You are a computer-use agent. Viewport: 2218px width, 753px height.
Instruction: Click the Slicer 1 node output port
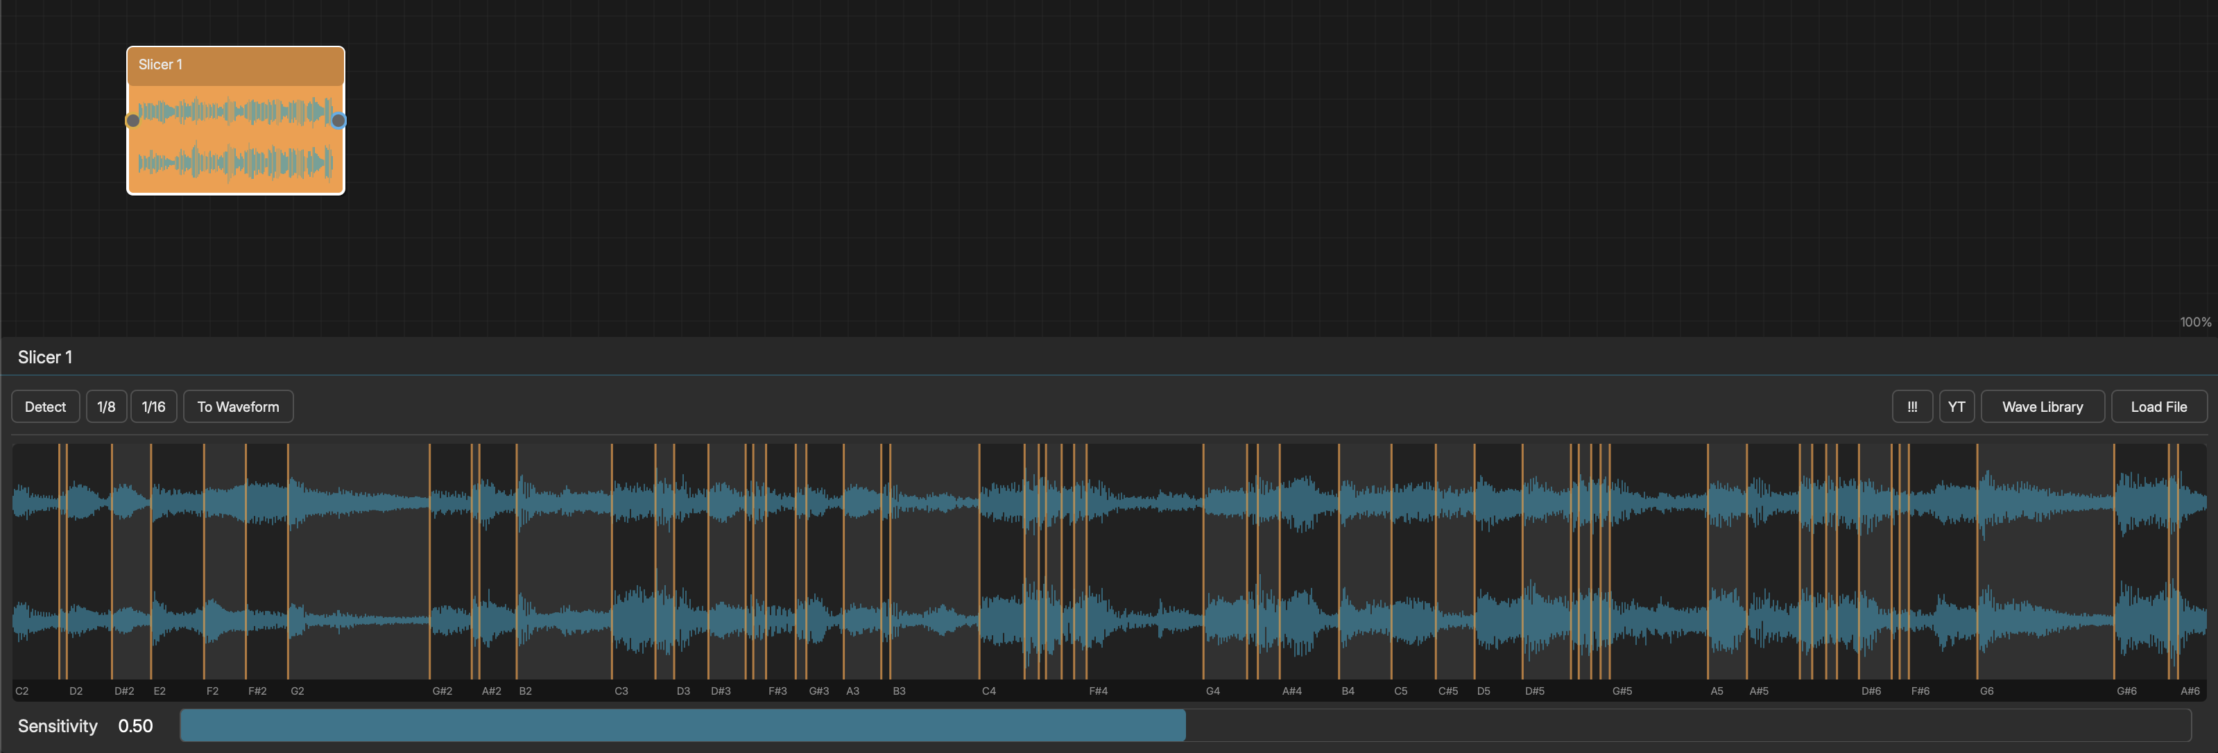pos(339,121)
